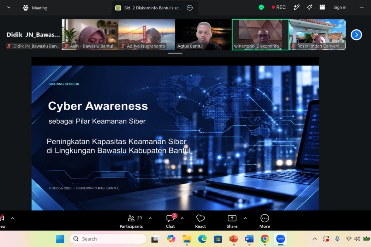This screenshot has width=371, height=247.
Task: Open the More options menu
Action: click(x=265, y=222)
